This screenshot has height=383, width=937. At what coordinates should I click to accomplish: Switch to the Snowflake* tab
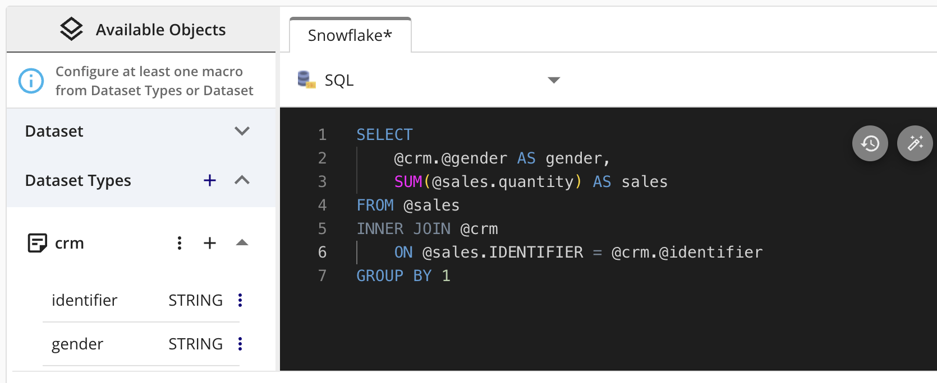pyautogui.click(x=350, y=35)
